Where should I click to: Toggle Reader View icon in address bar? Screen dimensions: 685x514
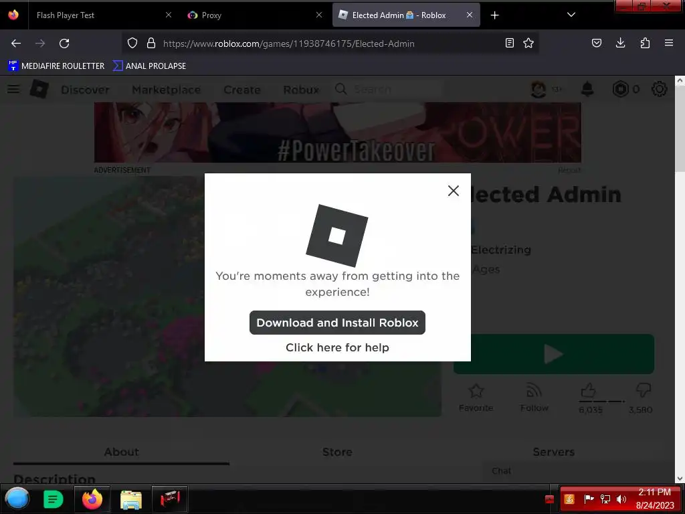click(509, 43)
